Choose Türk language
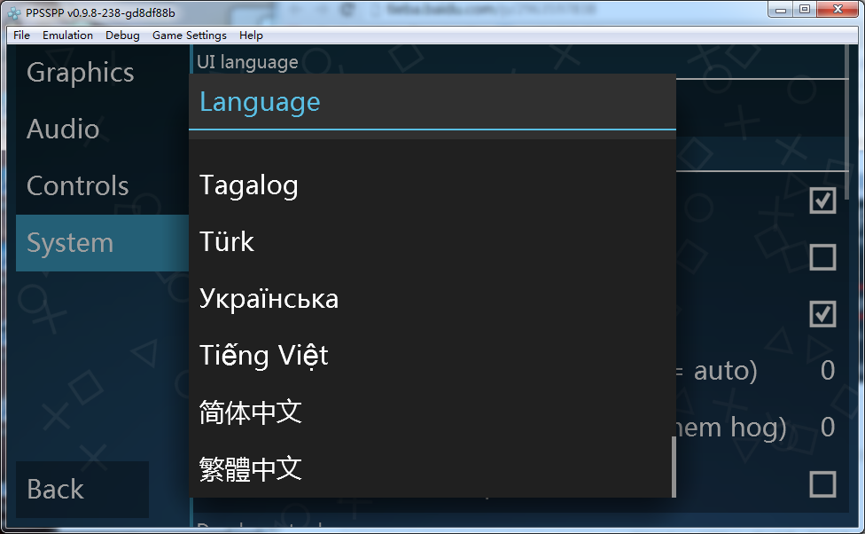Viewport: 865px width, 534px height. [432, 242]
